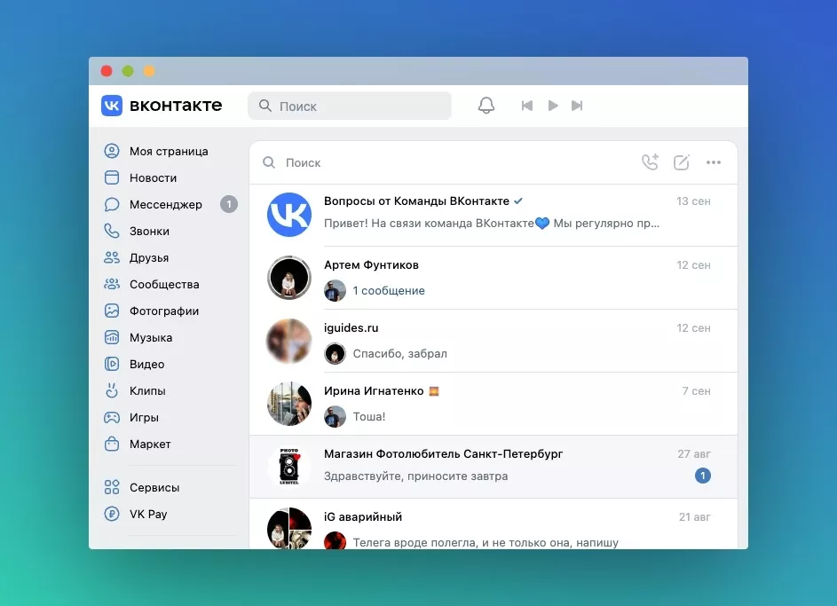Viewport: 837px width, 606px height.
Task: Go to Игры label
Action: click(x=144, y=418)
